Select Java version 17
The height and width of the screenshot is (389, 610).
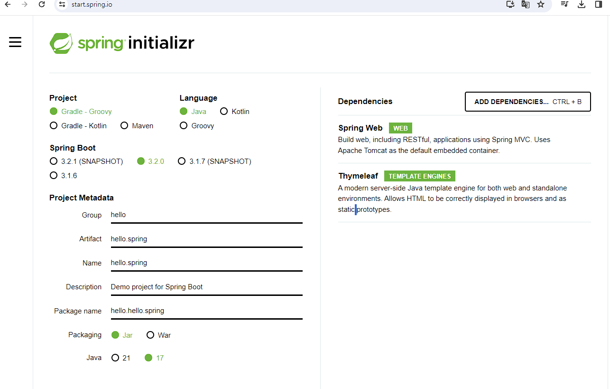154,358
